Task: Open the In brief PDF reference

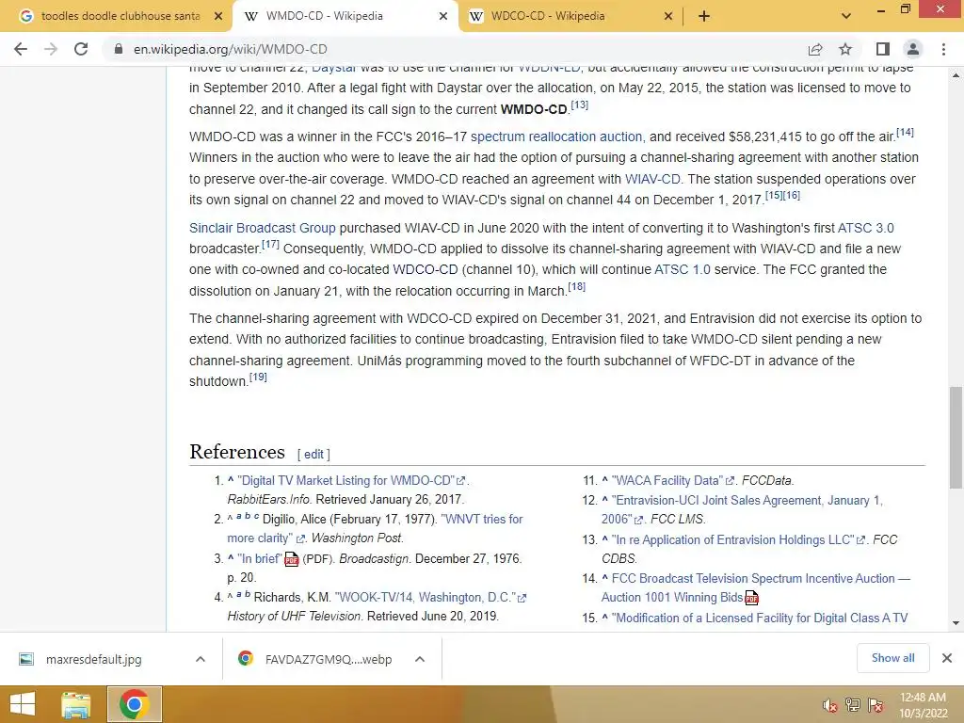Action: tap(260, 559)
